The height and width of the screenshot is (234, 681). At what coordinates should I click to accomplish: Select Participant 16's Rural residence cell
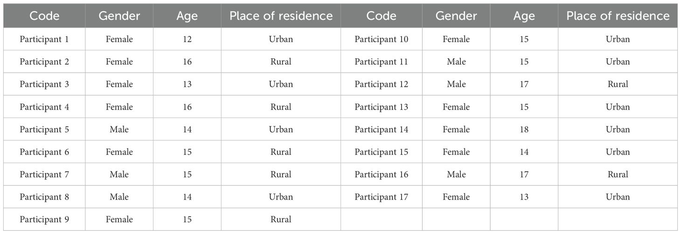pos(618,174)
